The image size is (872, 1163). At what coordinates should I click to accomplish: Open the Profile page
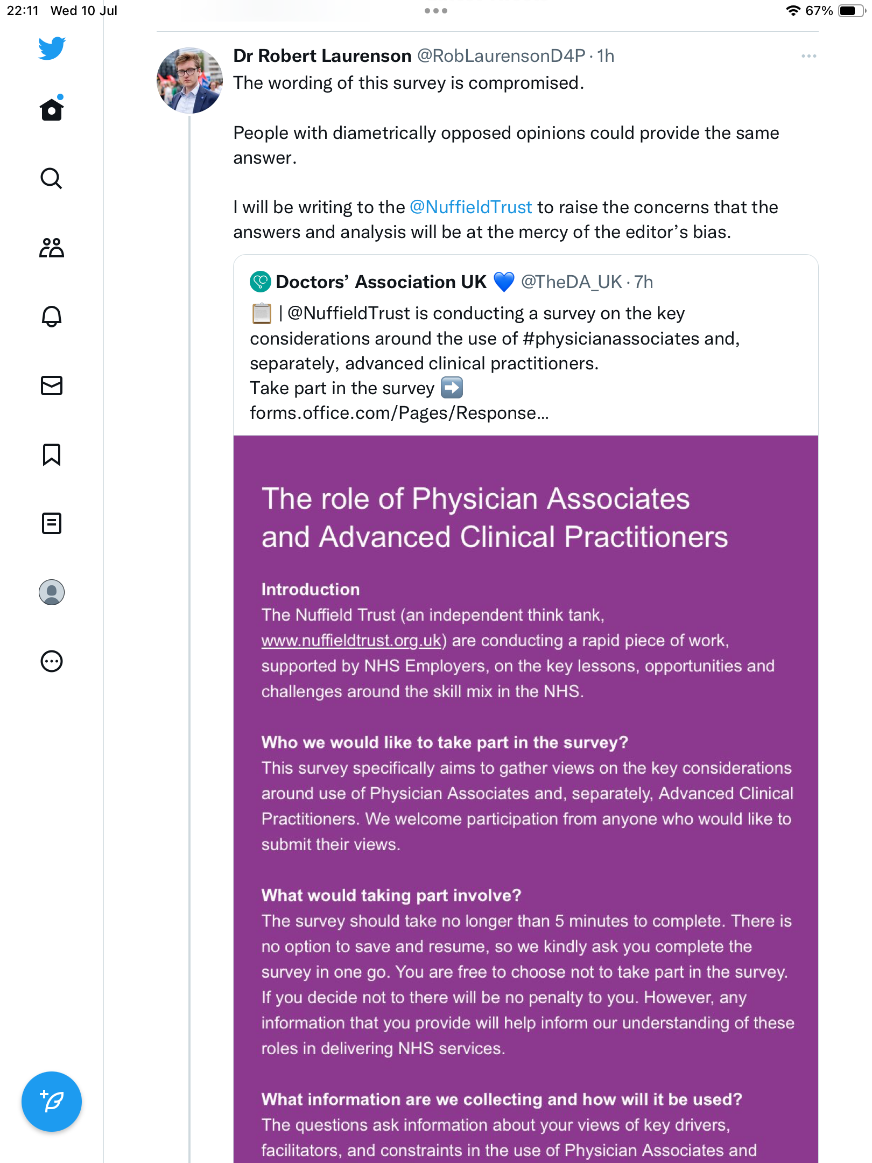pyautogui.click(x=52, y=592)
